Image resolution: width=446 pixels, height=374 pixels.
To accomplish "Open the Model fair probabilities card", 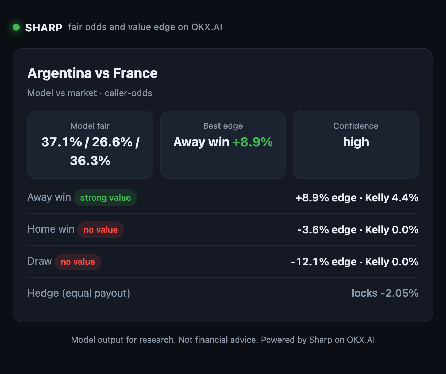I will pos(90,145).
